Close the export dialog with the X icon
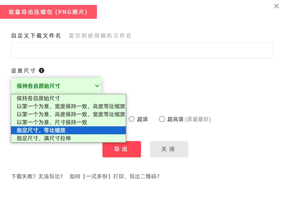The height and width of the screenshot is (197, 284). click(276, 6)
